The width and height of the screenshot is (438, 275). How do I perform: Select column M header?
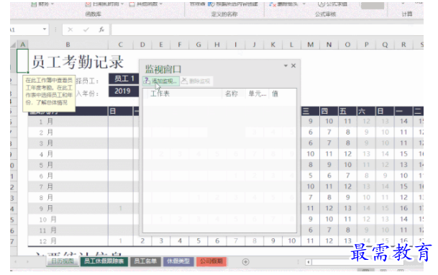(x=311, y=45)
